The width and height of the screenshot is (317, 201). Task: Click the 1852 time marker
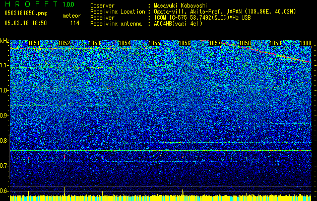pos(64,43)
